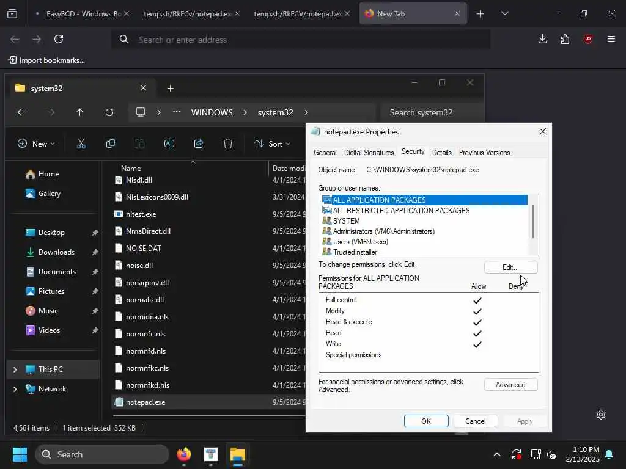Click Import bookmarks link in Firefox
Screen dimensions: 626x469
(x=46, y=60)
